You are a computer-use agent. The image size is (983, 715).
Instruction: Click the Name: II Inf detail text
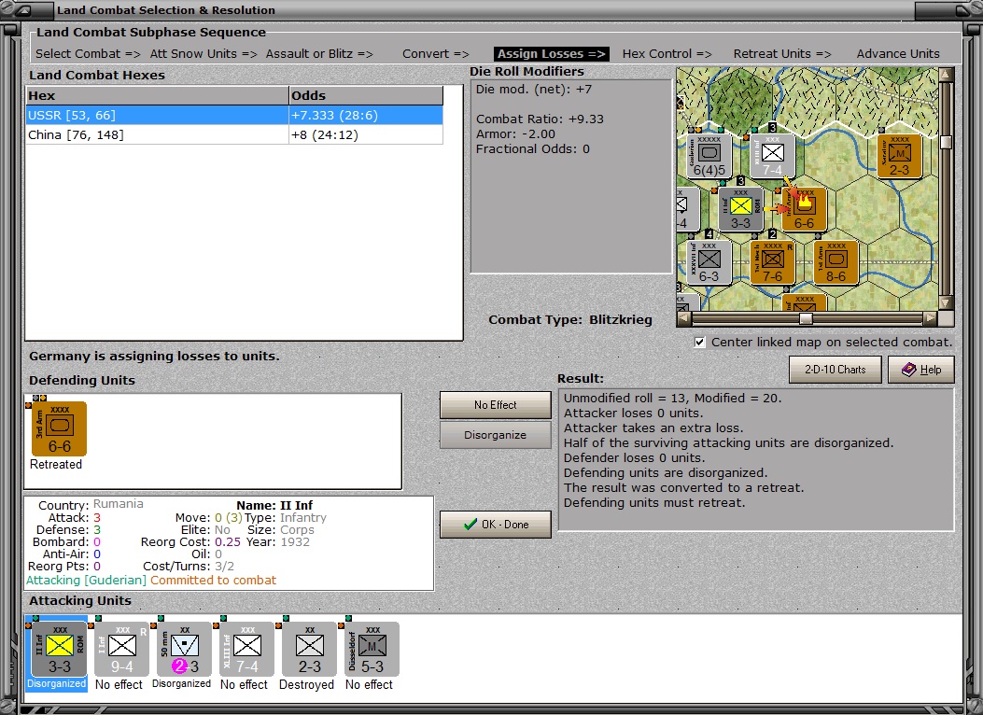click(274, 505)
